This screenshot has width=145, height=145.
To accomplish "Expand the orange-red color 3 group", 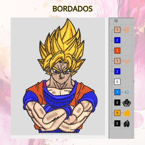I will [112, 51].
